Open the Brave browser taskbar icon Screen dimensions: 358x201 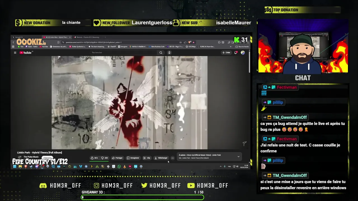[x=26, y=166]
